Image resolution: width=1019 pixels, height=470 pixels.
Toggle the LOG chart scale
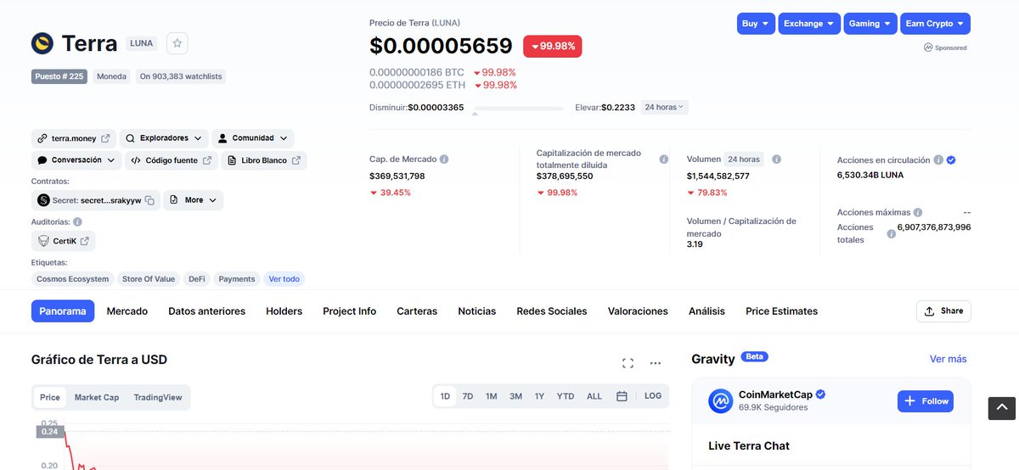(653, 396)
